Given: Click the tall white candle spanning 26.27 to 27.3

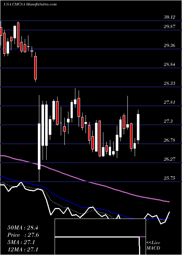Looking at the screenshot, I should click(39, 146).
